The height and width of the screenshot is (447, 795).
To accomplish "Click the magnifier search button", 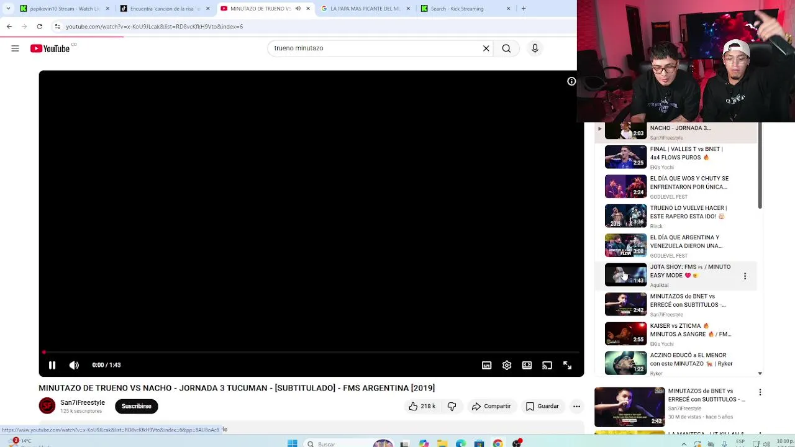I will click(506, 48).
